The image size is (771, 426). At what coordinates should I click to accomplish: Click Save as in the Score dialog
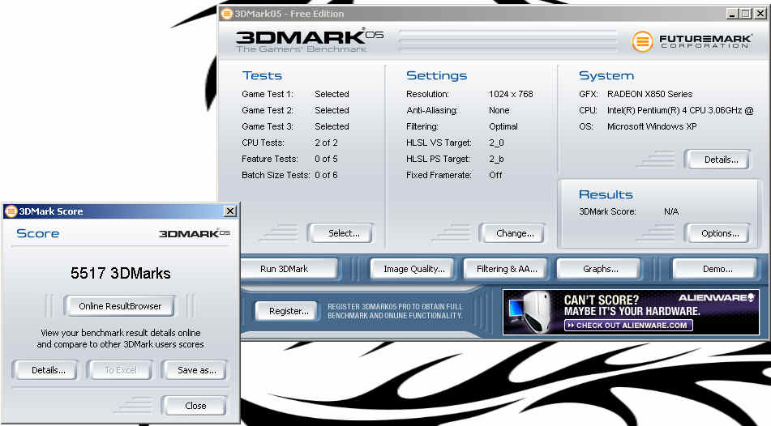(x=195, y=370)
